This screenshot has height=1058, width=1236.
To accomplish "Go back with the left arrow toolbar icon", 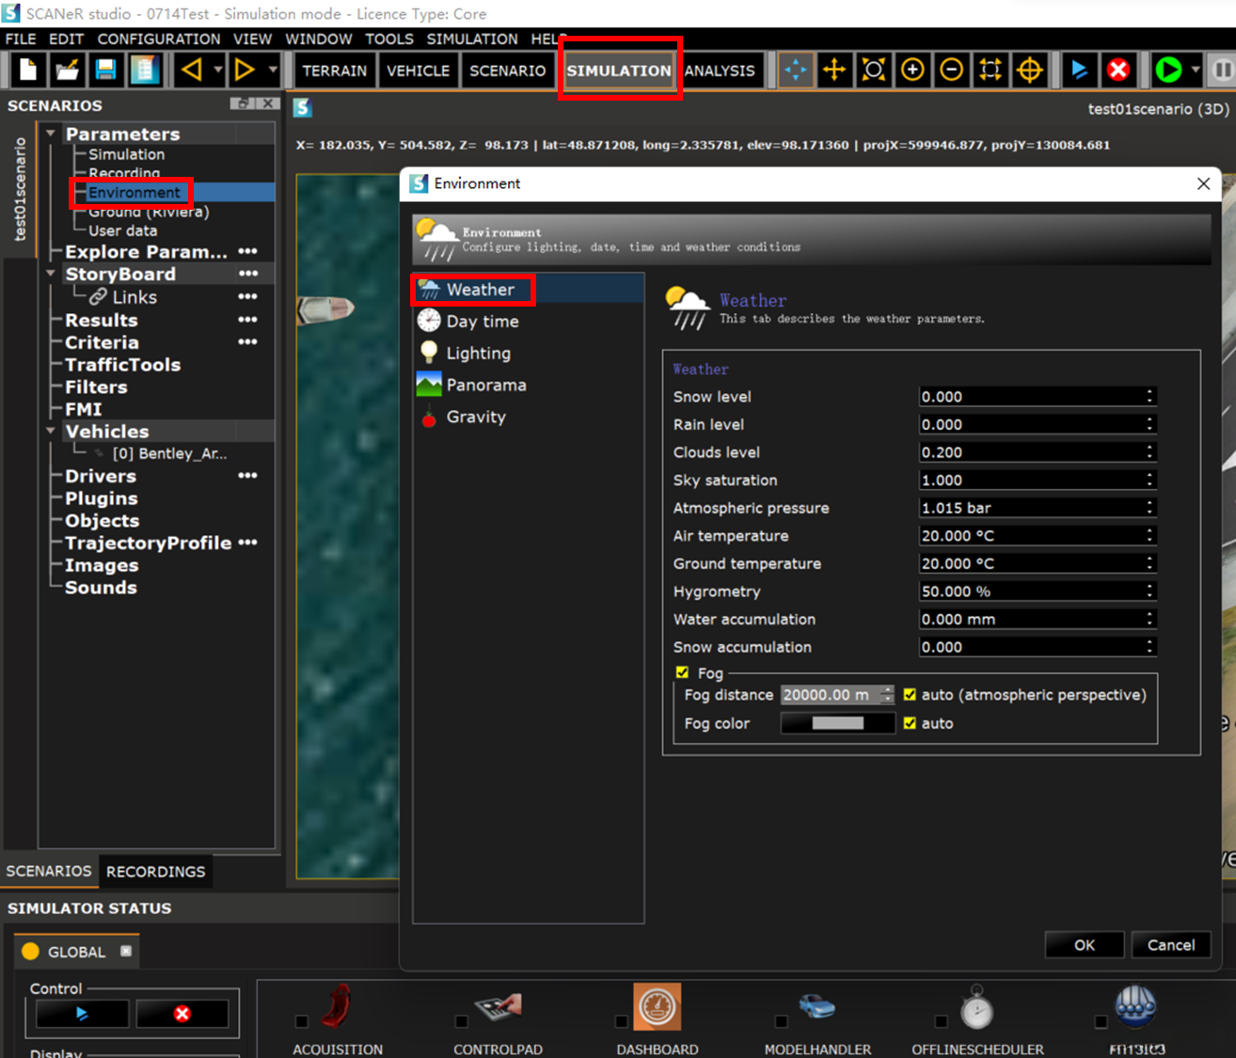I will coord(192,70).
